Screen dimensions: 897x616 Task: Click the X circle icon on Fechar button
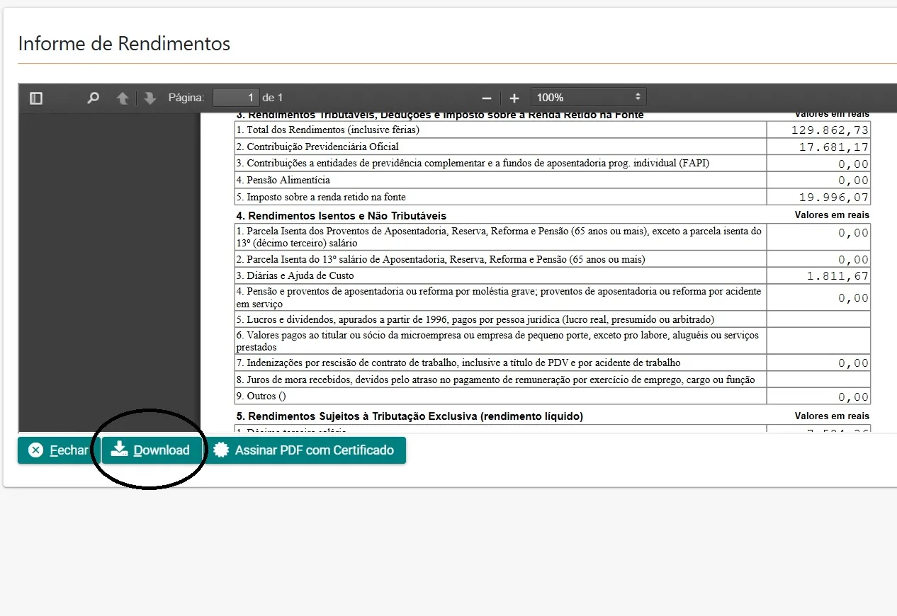point(36,450)
